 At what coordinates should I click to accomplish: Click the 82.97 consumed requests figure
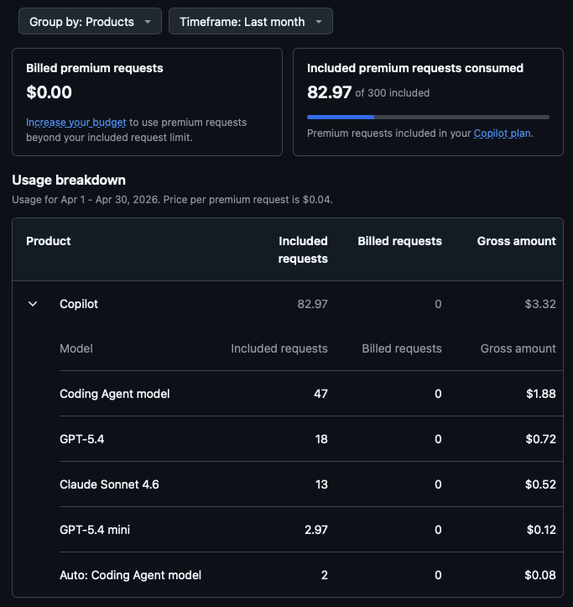(x=329, y=92)
